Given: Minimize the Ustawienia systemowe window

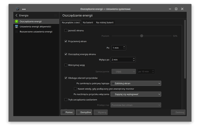Looking at the screenshot, I should click(170, 9).
